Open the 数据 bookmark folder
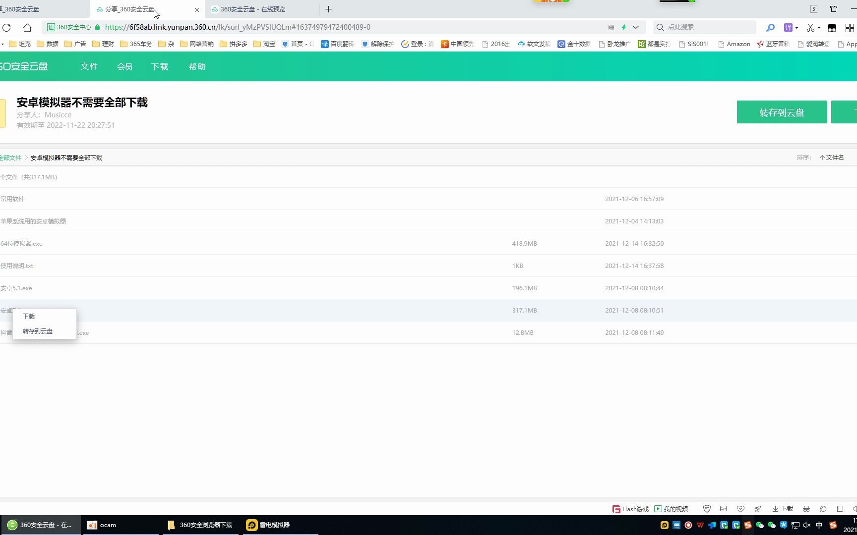The image size is (857, 535). [x=48, y=44]
